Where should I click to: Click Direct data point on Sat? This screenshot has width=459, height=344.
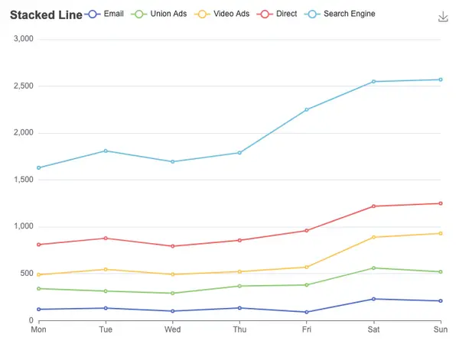(373, 206)
